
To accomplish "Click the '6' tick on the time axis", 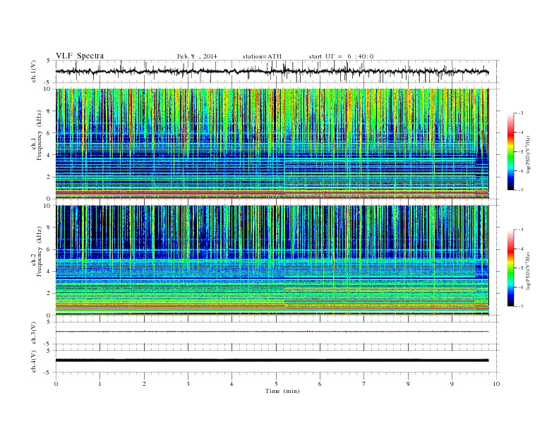I will pyautogui.click(x=320, y=384).
